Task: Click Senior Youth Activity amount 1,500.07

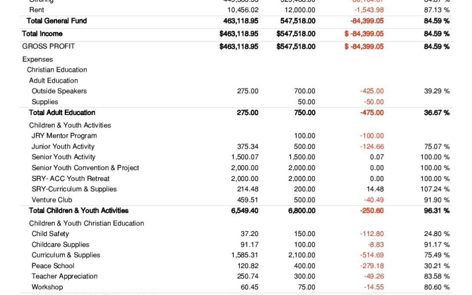Action: pyautogui.click(x=245, y=157)
